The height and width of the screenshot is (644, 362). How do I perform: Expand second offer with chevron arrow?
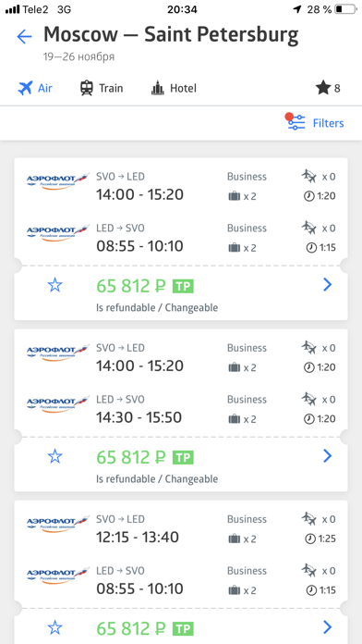(x=327, y=455)
